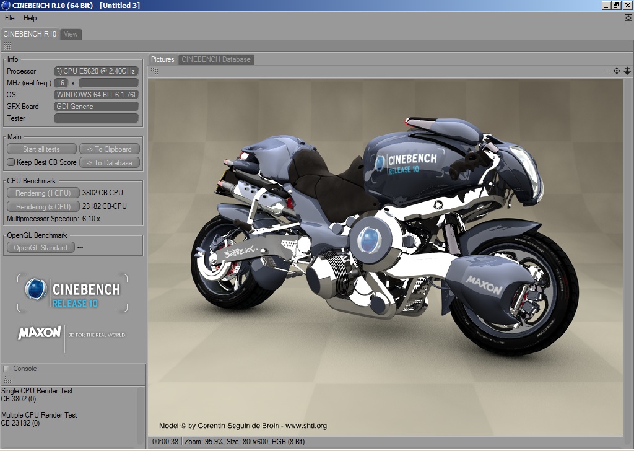Viewport: 634px width, 451px height.
Task: Click the Cinebench app icon in title bar
Action: click(6, 5)
